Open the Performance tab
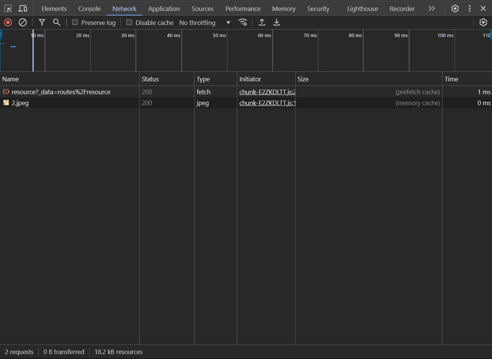This screenshot has height=359, width=492. (x=243, y=9)
